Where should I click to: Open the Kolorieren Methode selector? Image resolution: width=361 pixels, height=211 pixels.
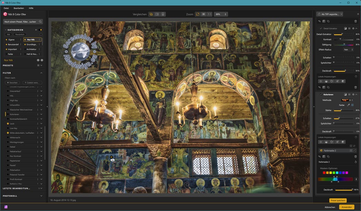click(347, 100)
